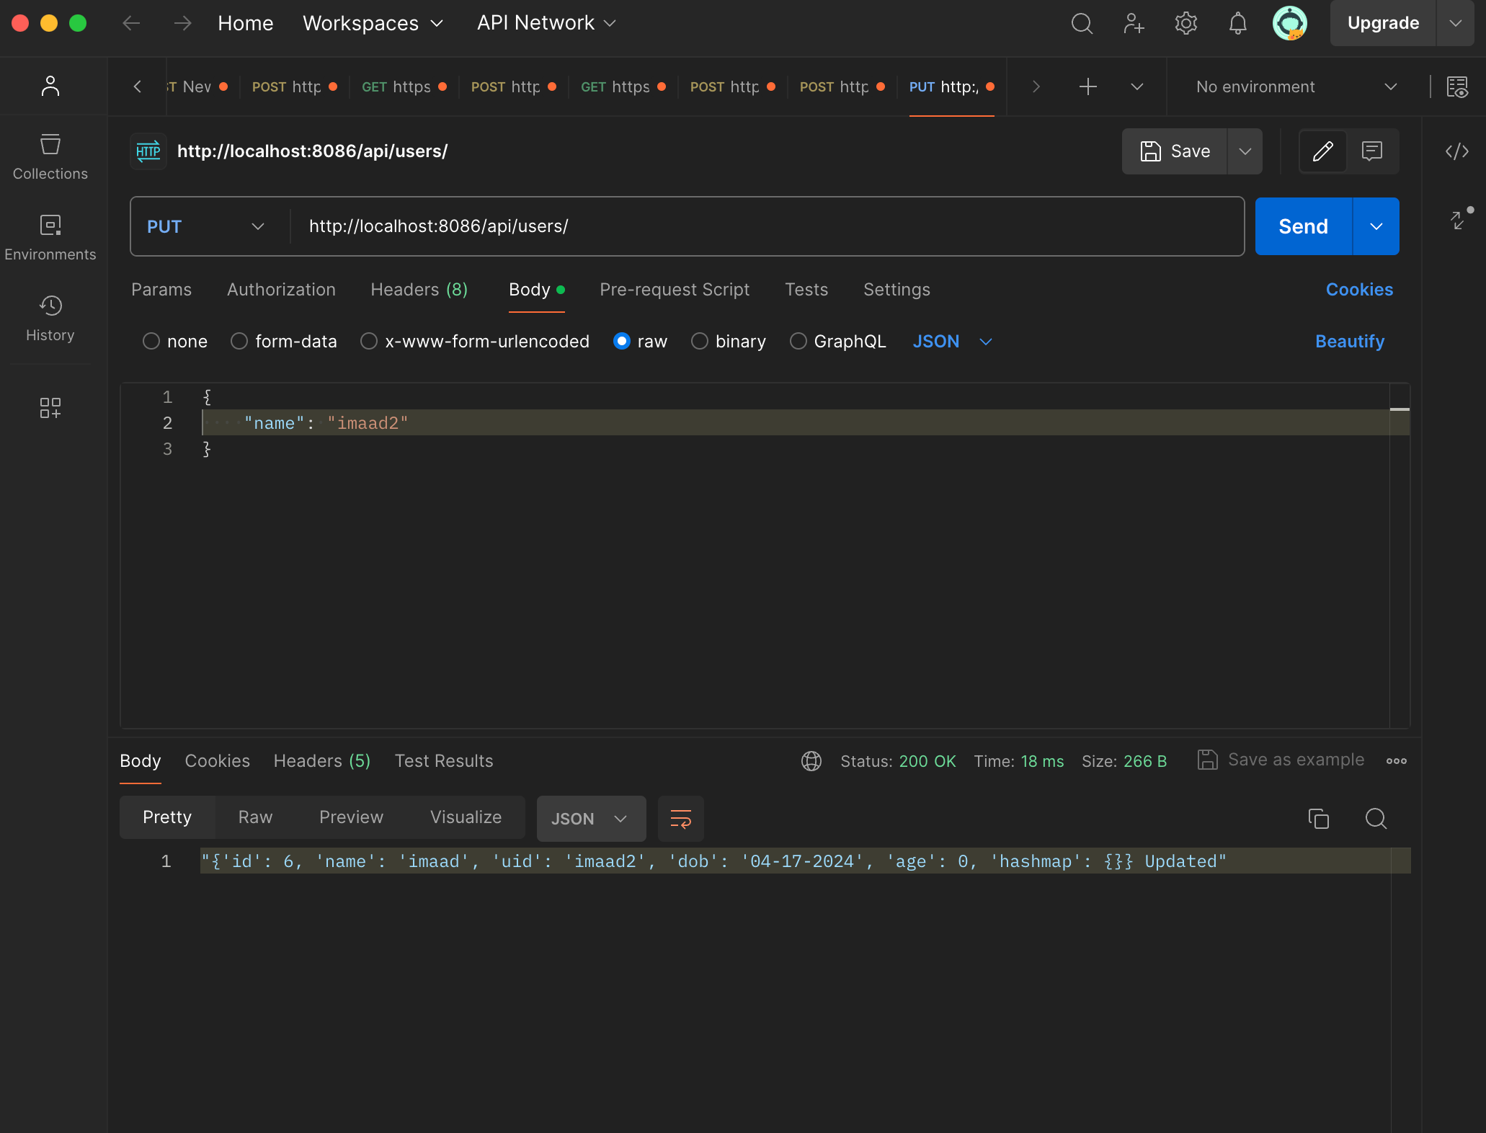1486x1133 pixels.
Task: Open response more options ellipsis
Action: (1397, 761)
